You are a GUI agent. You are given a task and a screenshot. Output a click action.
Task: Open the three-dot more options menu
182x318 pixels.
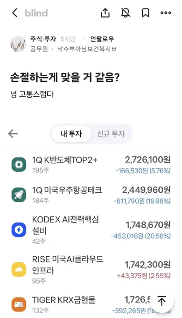pyautogui.click(x=166, y=13)
